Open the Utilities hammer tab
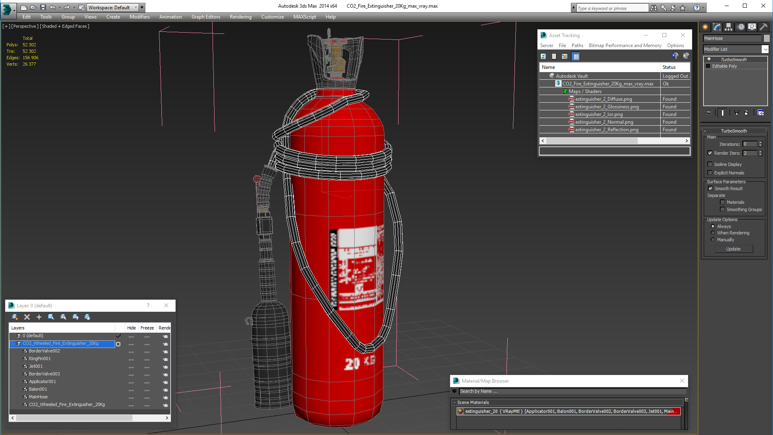This screenshot has width=773, height=435. pyautogui.click(x=763, y=27)
